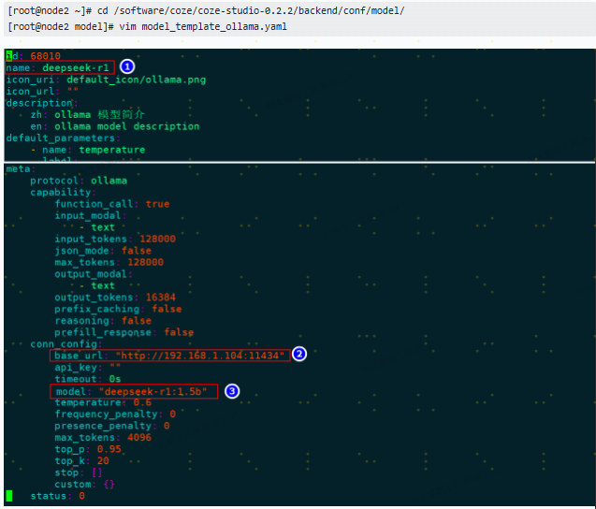Click the api_key empty value line
Viewport: 596px width, 509px height.
(x=87, y=368)
